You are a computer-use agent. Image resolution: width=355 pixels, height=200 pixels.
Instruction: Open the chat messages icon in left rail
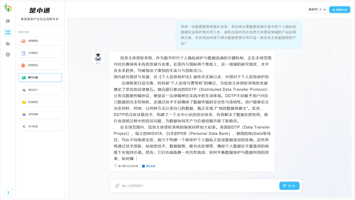[8, 21]
